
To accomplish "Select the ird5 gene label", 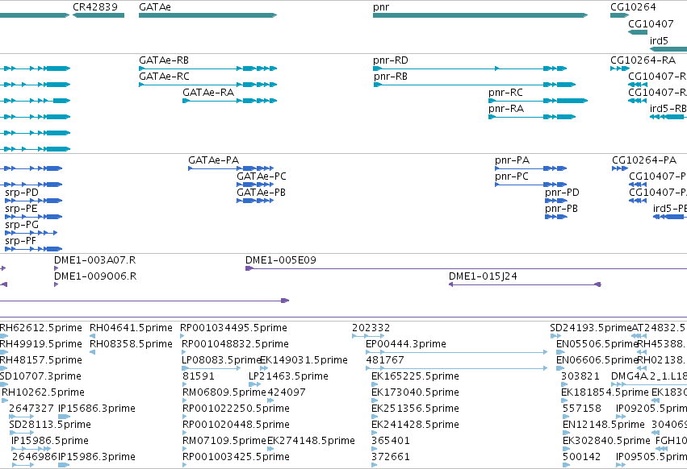I will point(659,40).
